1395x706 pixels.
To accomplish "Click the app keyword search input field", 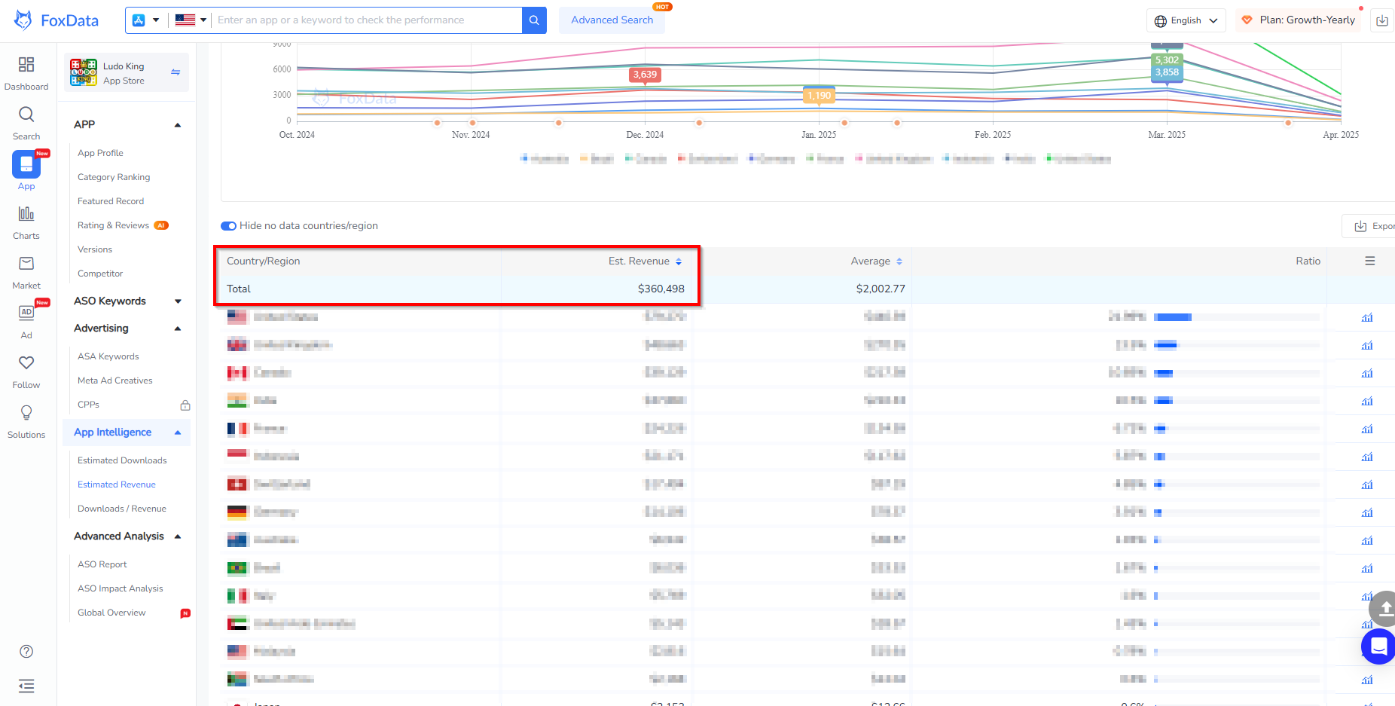I will (x=367, y=20).
